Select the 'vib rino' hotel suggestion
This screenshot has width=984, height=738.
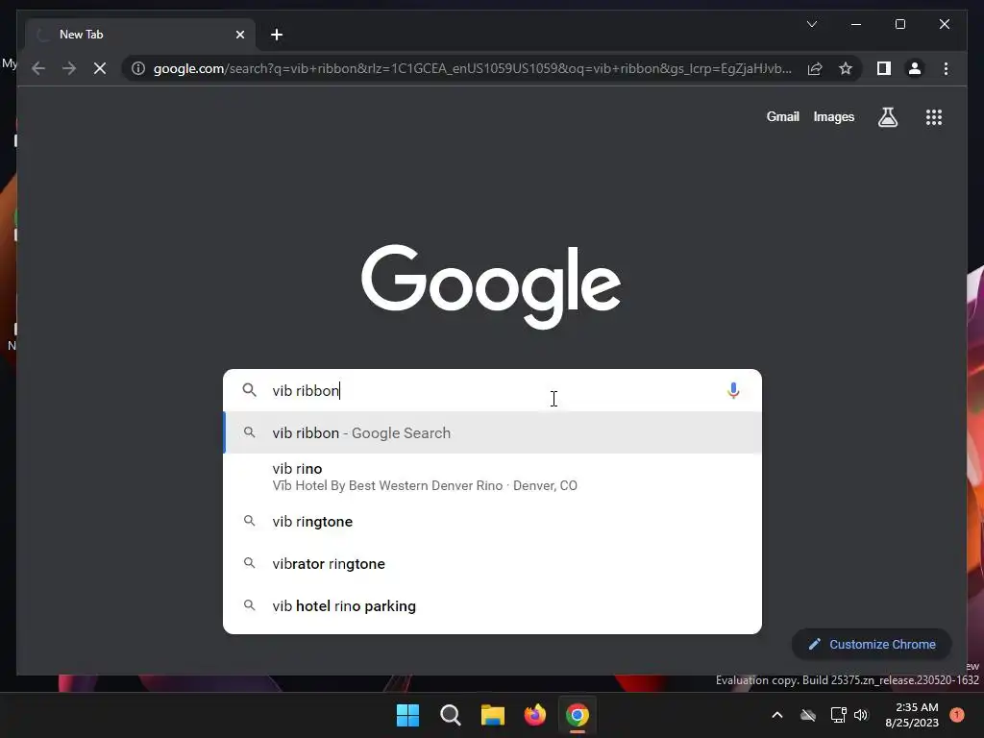[493, 477]
